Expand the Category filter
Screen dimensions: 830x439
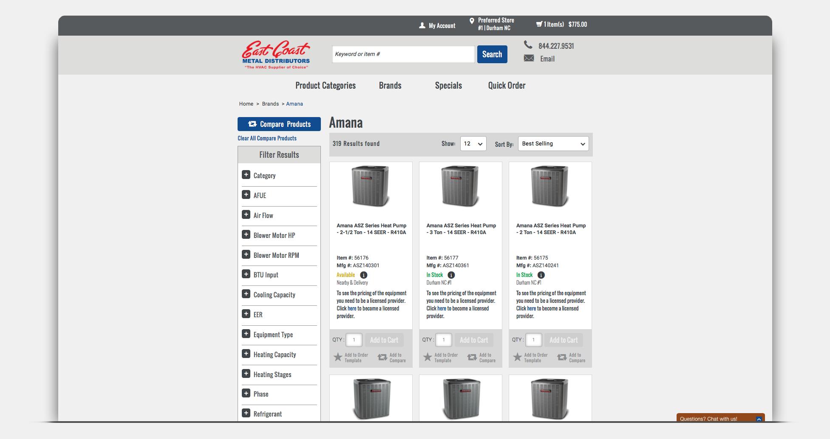246,175
